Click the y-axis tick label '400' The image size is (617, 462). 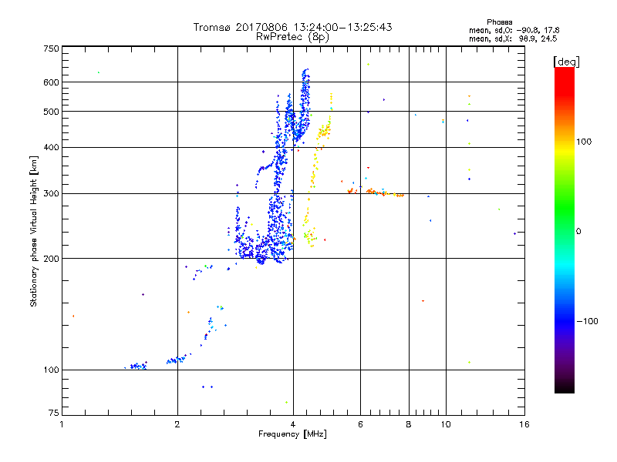[x=51, y=148]
